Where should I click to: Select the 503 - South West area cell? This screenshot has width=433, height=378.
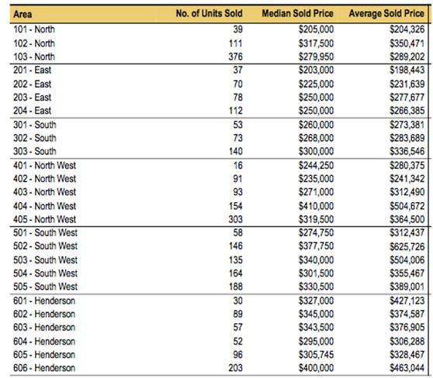click(45, 260)
